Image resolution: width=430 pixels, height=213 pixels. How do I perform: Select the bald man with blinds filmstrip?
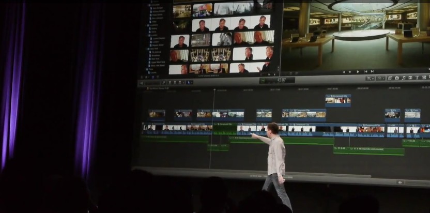pos(254,37)
